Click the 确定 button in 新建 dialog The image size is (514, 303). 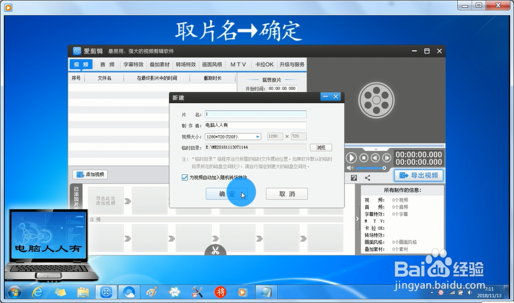(x=226, y=194)
